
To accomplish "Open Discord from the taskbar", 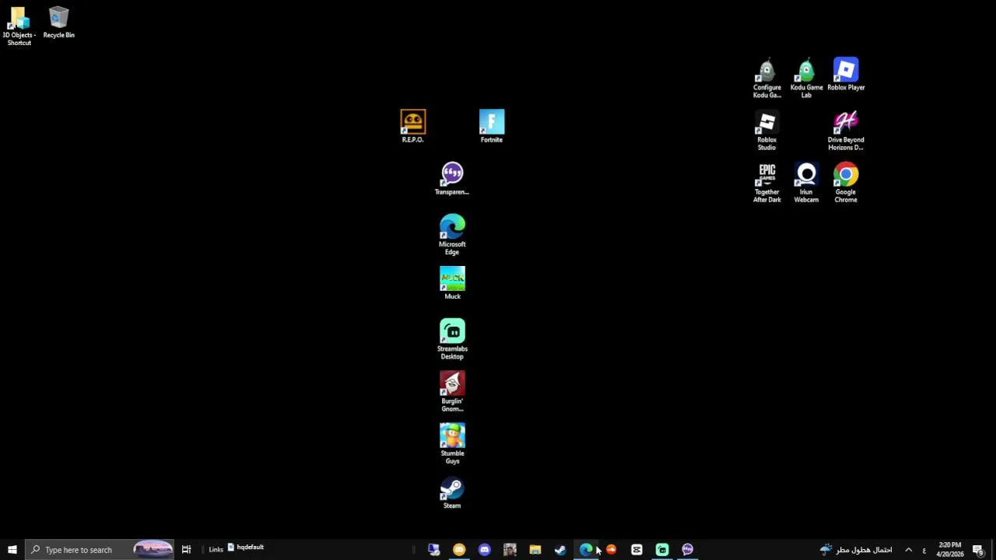I will tap(485, 550).
